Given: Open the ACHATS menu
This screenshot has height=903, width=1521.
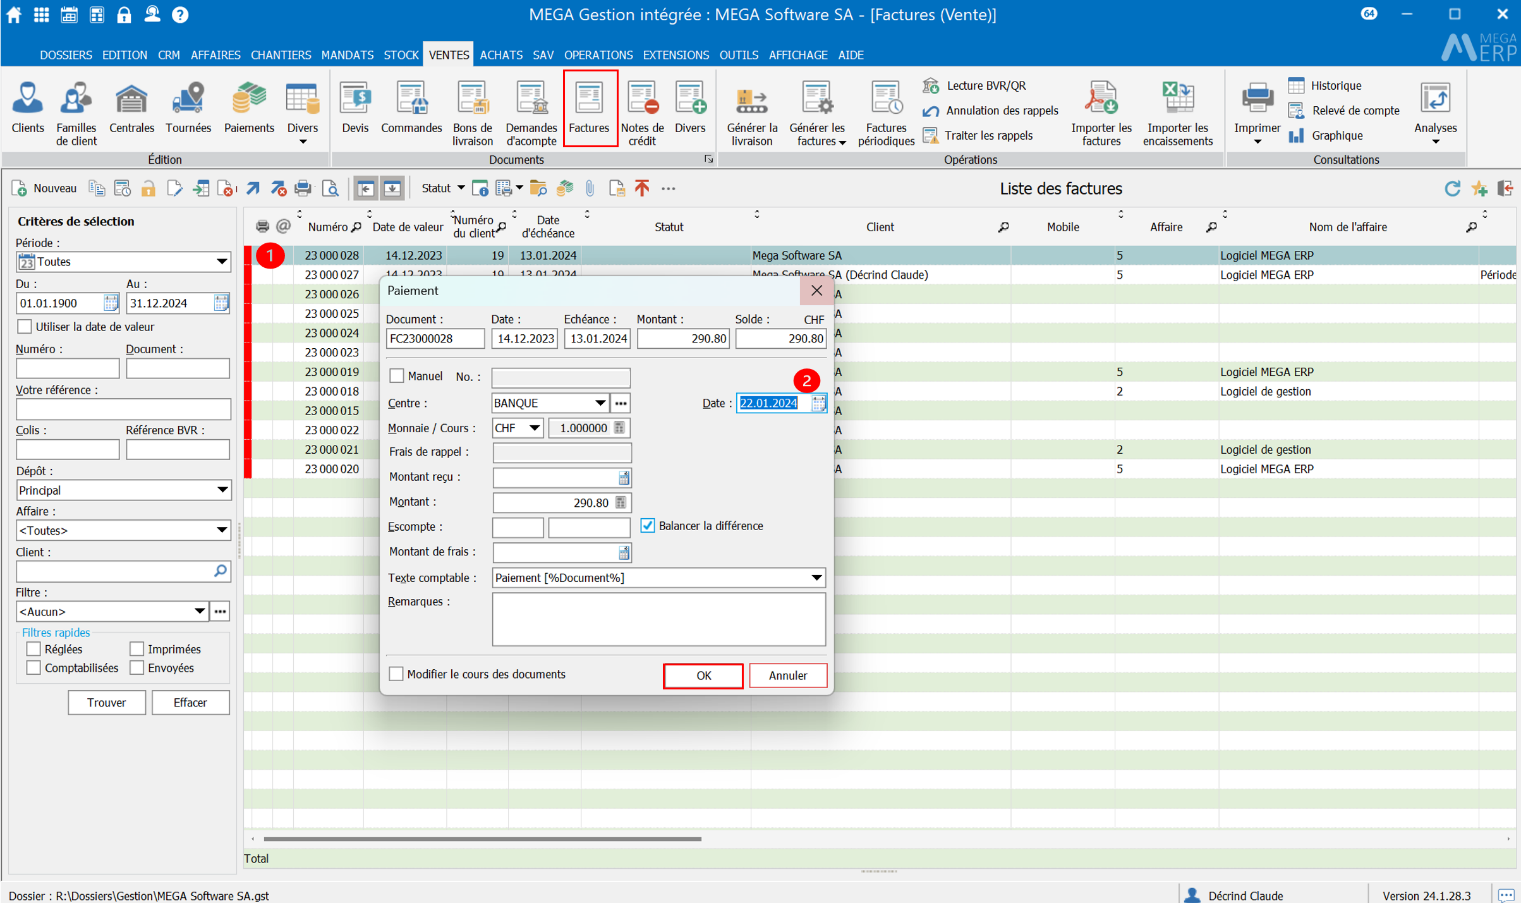Looking at the screenshot, I should click(x=501, y=55).
